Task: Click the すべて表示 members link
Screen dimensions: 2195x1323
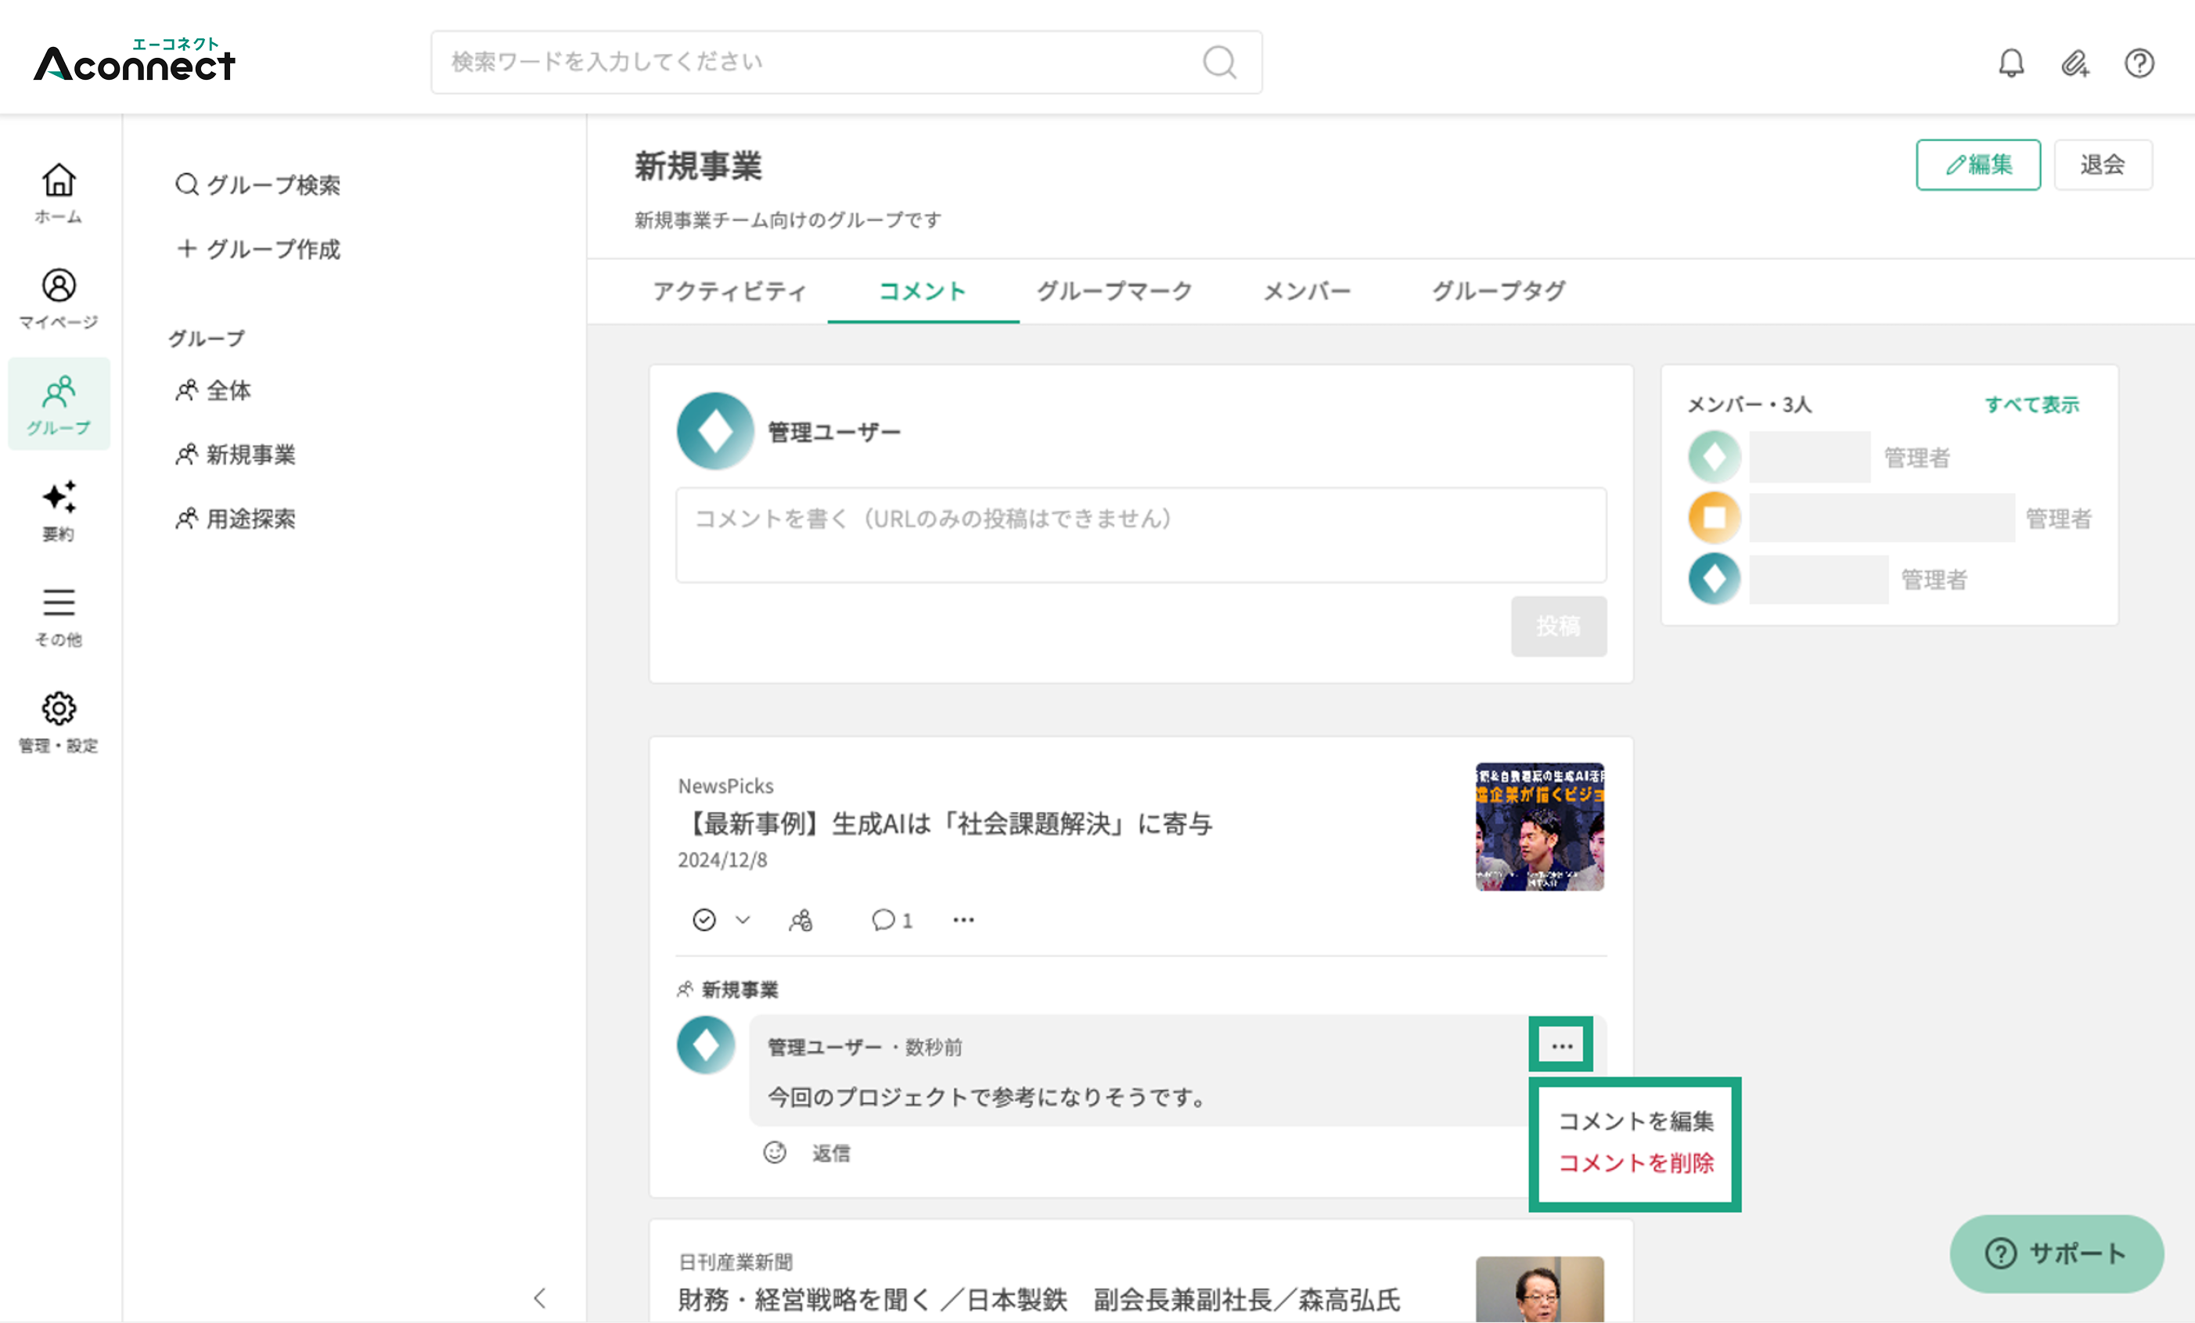Action: (x=2031, y=404)
